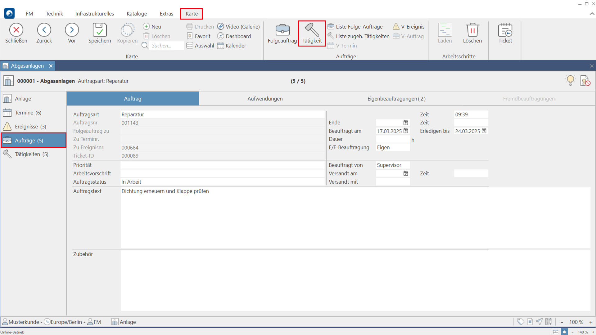Click the arbeitsschritte Löschen trash icon

(x=472, y=30)
